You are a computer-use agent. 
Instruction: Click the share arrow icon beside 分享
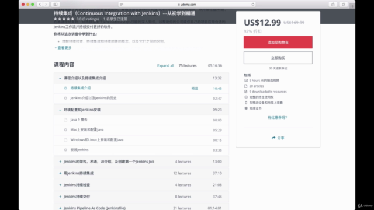click(273, 138)
